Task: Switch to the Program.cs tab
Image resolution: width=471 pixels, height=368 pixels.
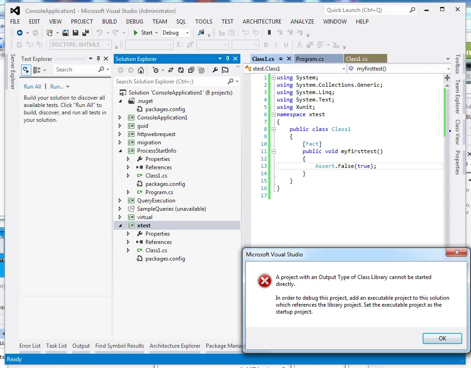Action: (x=310, y=59)
